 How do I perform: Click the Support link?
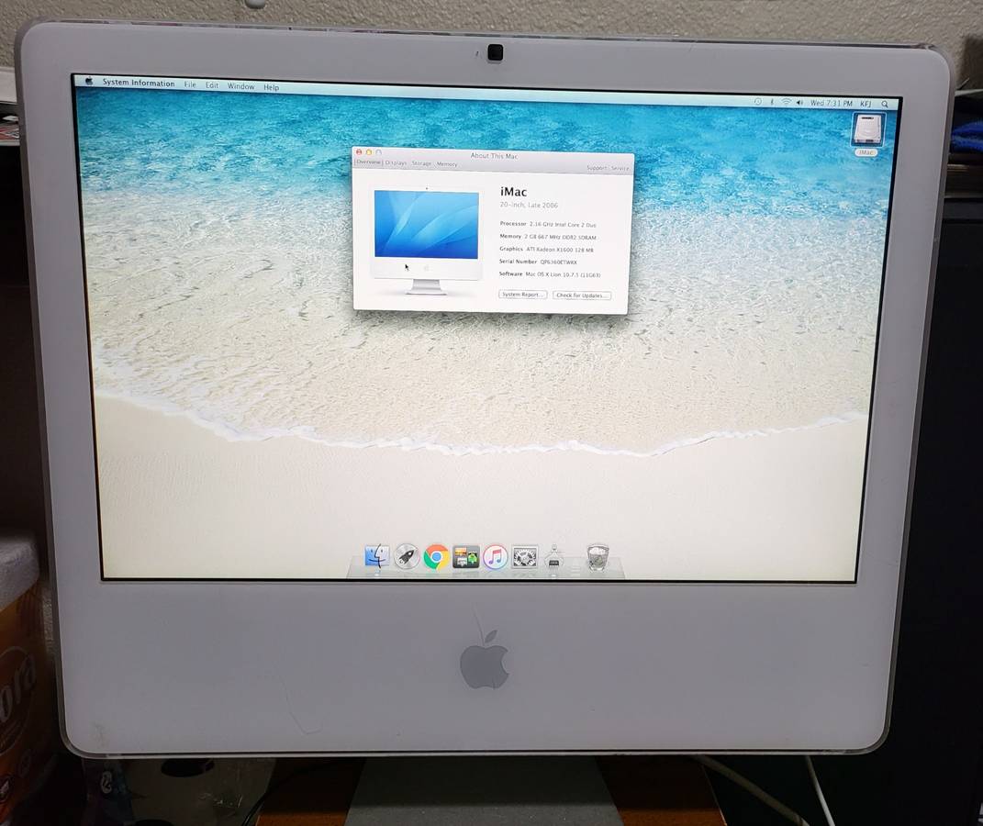point(597,167)
